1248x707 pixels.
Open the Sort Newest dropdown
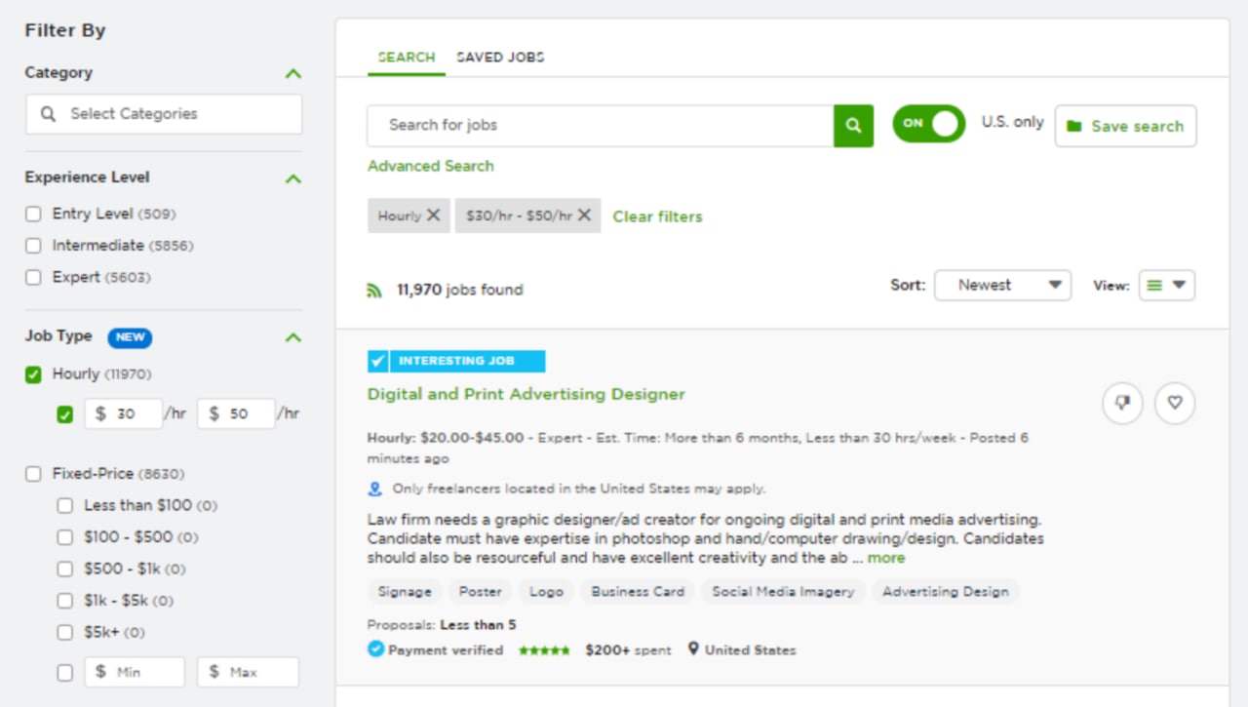click(1002, 285)
